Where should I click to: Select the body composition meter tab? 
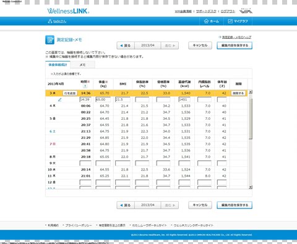click(x=58, y=65)
